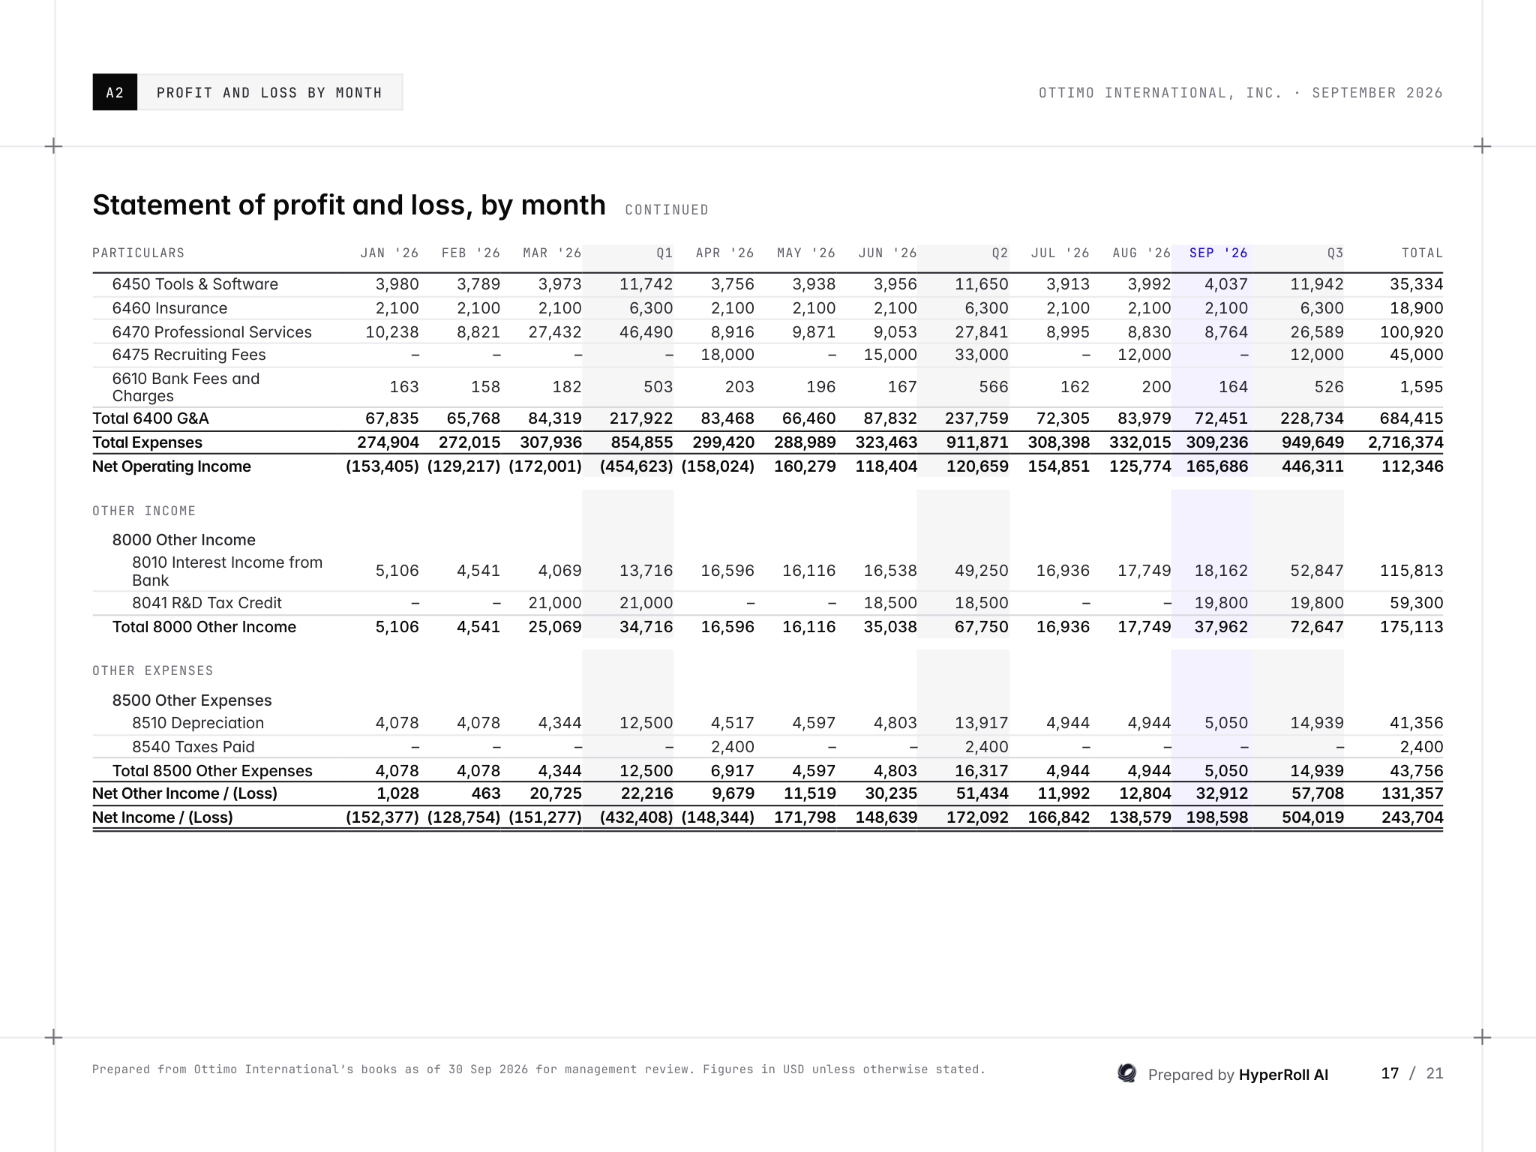Screen dimensions: 1536x1152
Task: Click the Prepared by HyperRoll AI text
Action: pyautogui.click(x=1238, y=1075)
